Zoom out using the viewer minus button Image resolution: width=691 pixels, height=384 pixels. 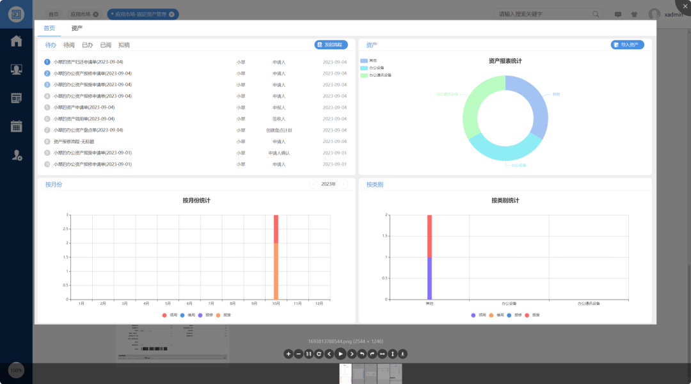[298, 353]
